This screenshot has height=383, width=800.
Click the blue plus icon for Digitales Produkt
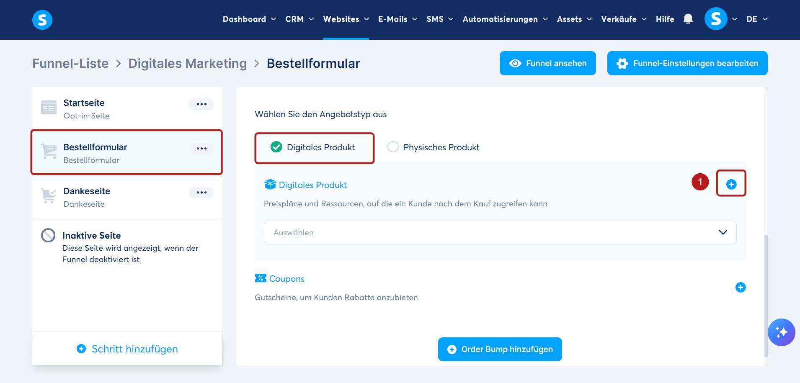[731, 184]
